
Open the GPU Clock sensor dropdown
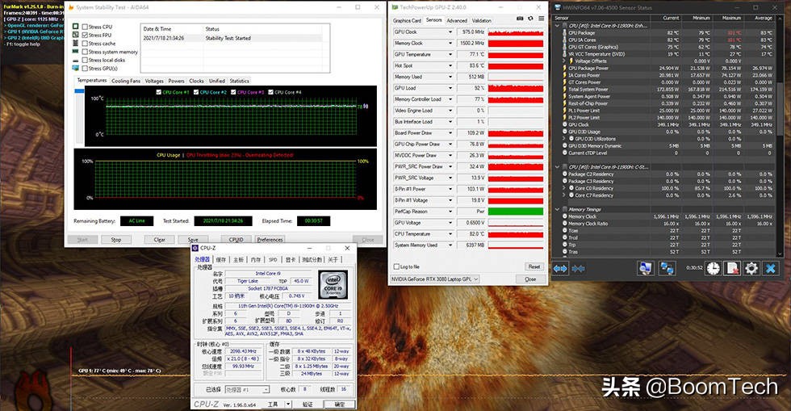(450, 32)
